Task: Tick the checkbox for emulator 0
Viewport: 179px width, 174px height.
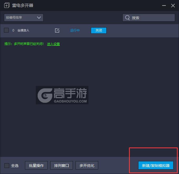Action: point(6,30)
